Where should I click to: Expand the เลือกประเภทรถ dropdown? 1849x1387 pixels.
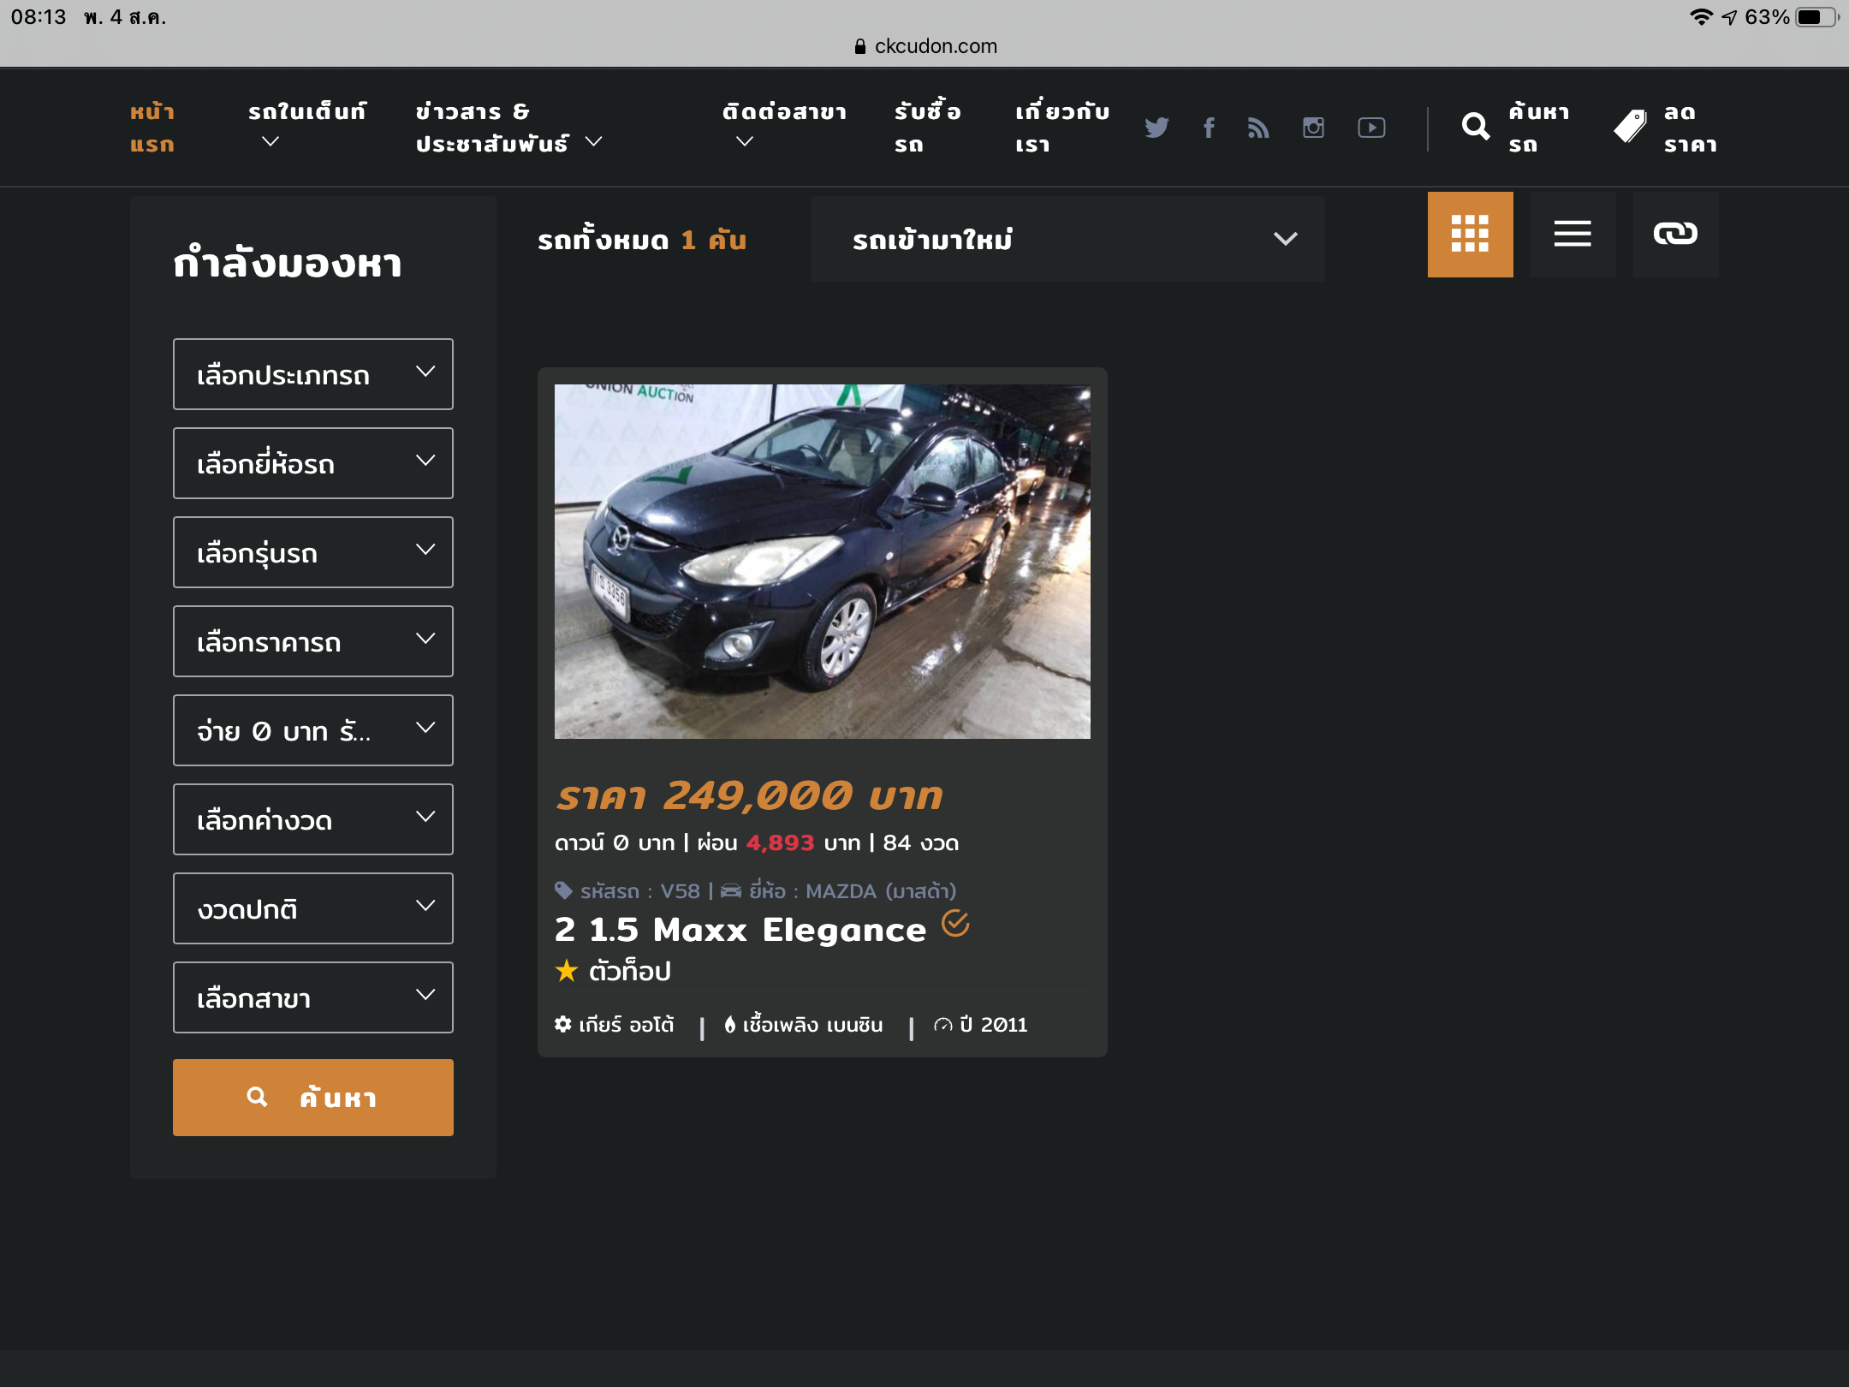[x=312, y=374]
